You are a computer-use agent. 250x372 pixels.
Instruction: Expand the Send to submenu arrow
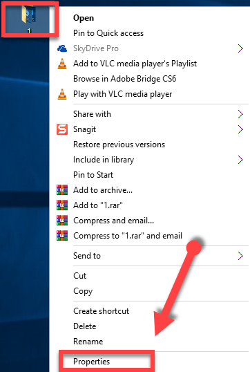pyautogui.click(x=240, y=256)
